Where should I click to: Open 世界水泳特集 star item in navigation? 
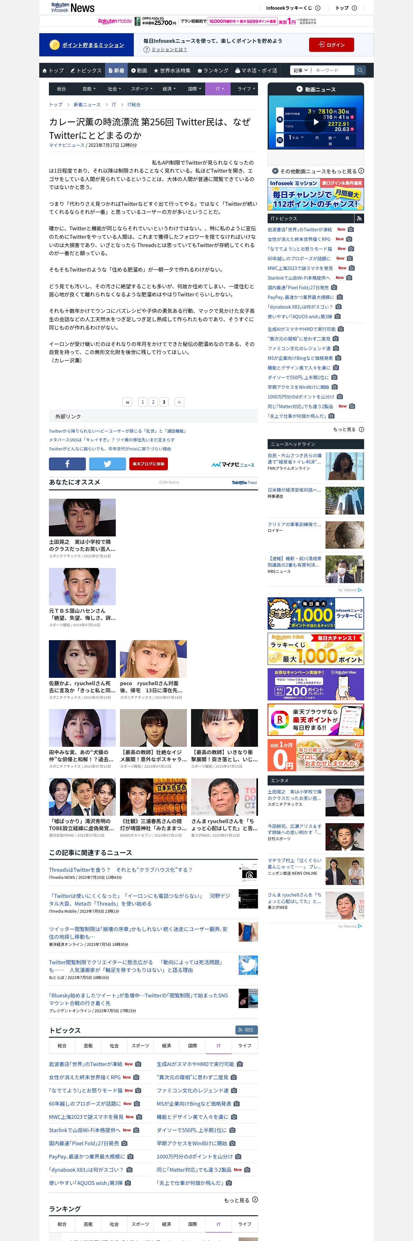tap(172, 70)
